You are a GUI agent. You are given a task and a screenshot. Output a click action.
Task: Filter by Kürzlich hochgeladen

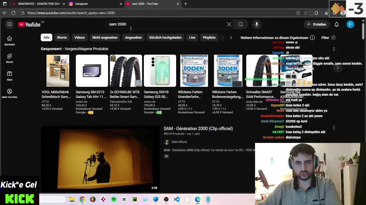(165, 38)
